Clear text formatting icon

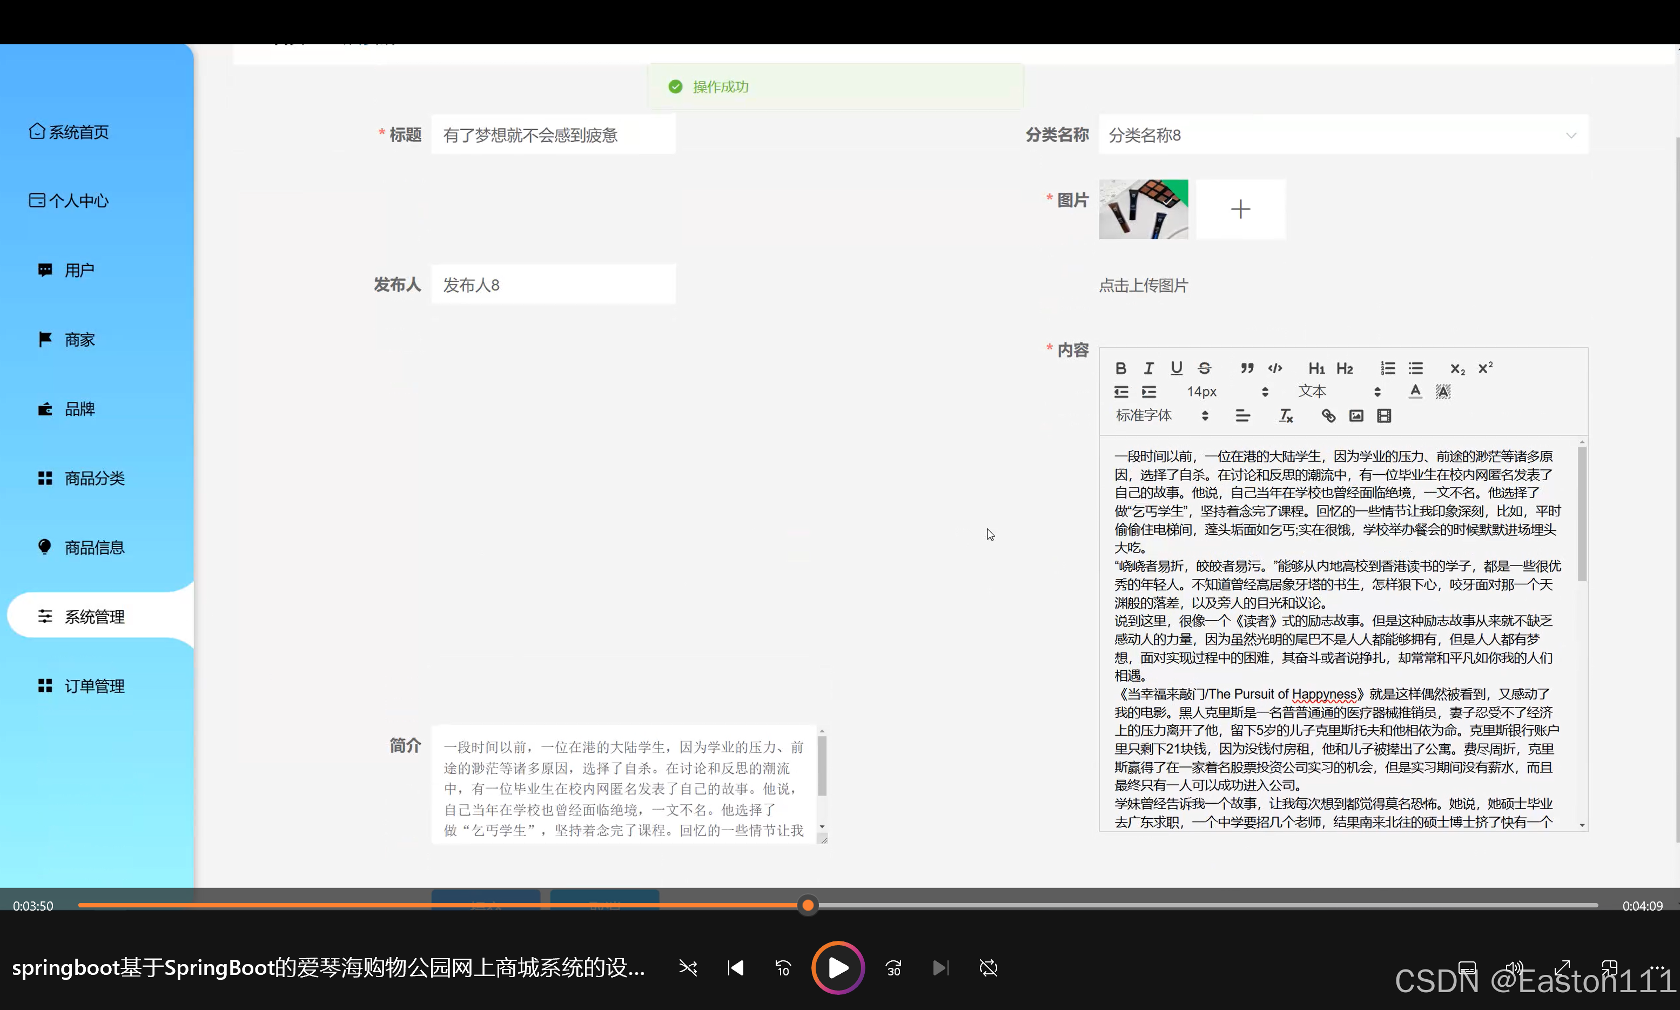coord(1285,416)
